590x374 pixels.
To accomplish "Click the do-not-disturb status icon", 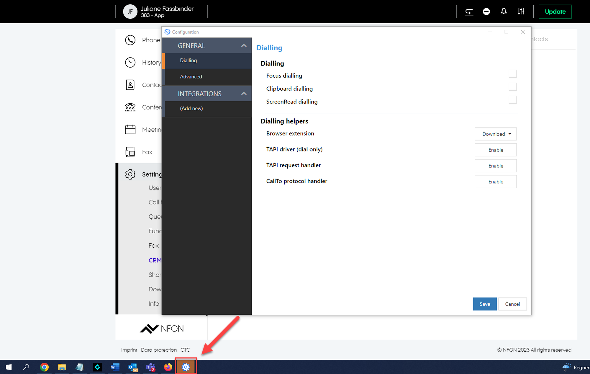I will tap(486, 12).
